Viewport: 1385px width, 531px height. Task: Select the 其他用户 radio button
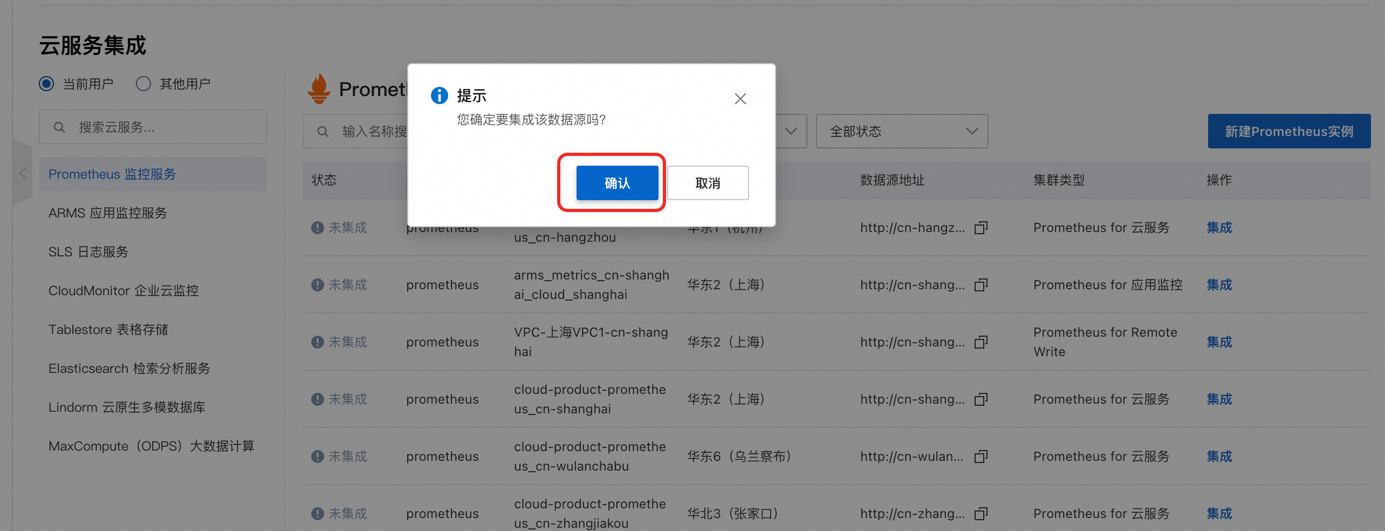(143, 84)
